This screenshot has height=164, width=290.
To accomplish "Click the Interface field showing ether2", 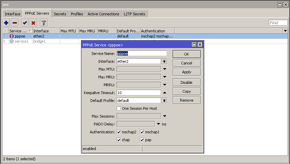I will tap(139, 61).
